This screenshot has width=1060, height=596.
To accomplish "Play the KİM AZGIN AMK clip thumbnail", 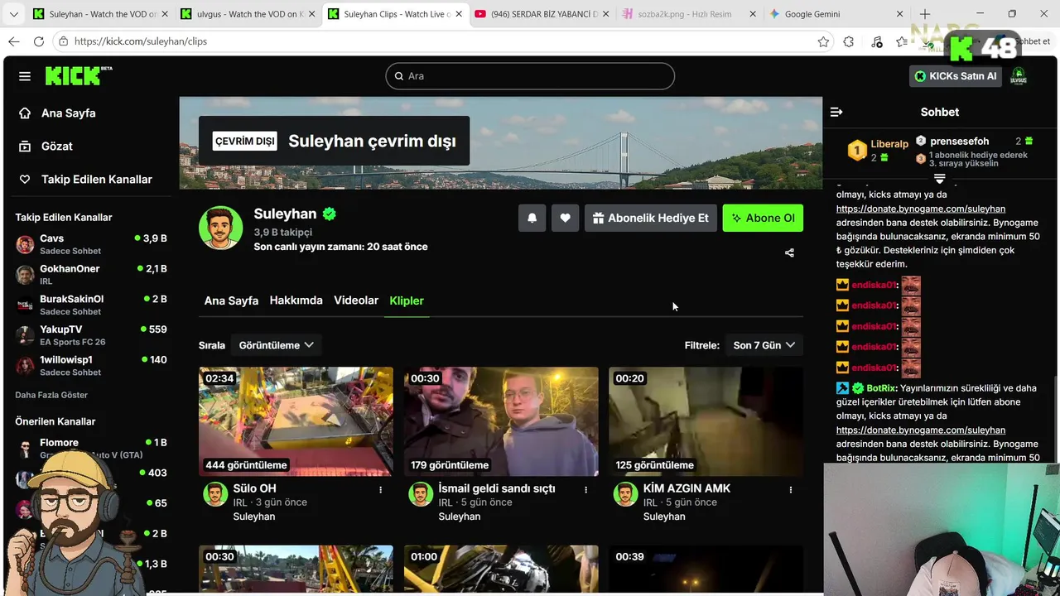I will (x=706, y=421).
